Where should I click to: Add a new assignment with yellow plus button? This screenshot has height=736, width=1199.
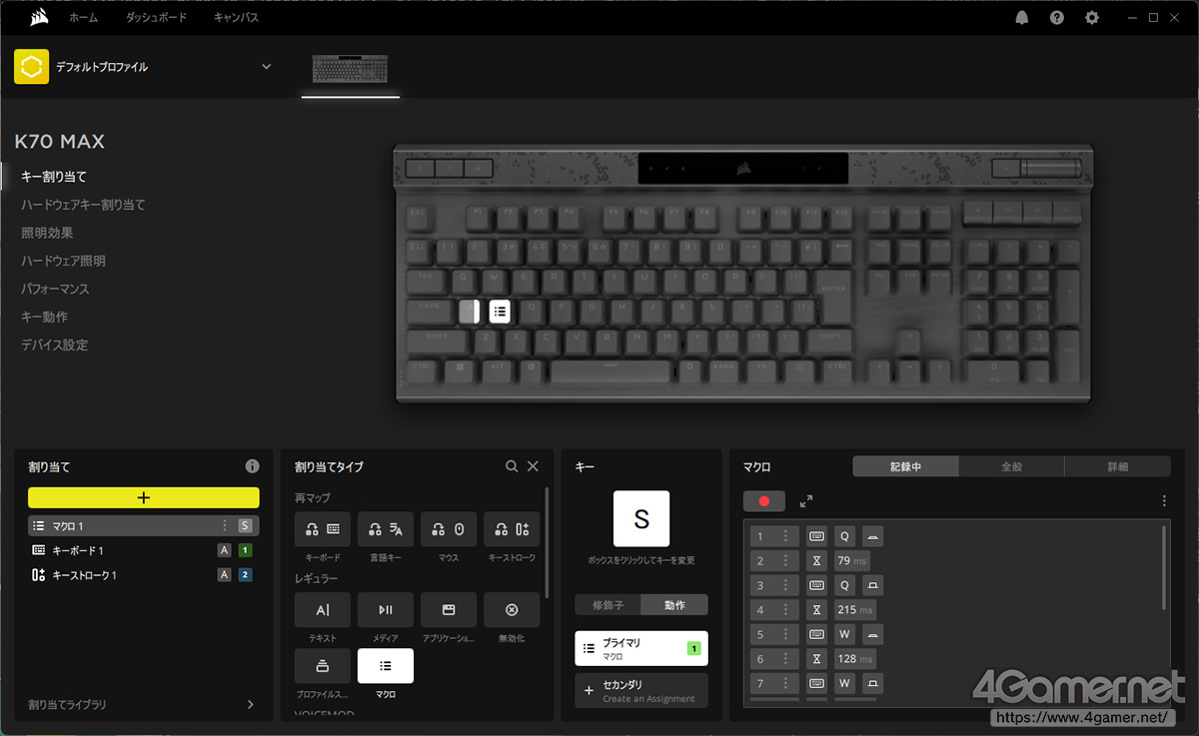tap(144, 497)
